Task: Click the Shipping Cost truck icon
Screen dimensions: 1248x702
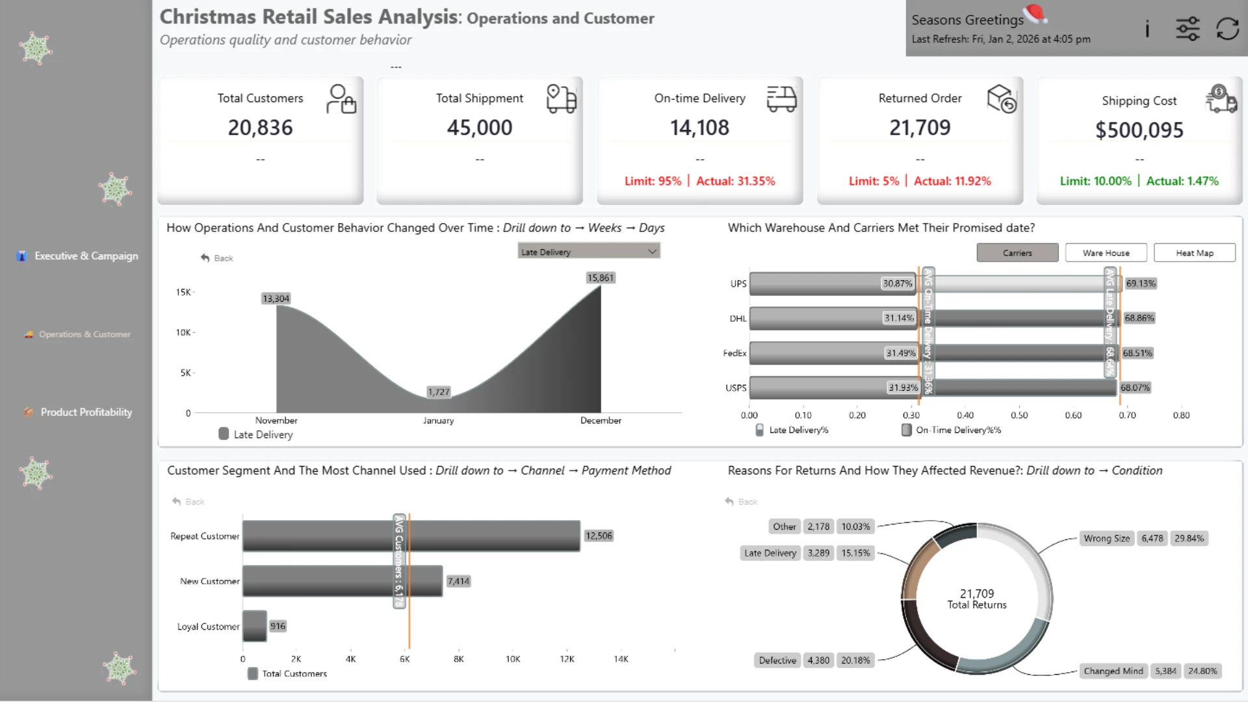Action: point(1221,99)
